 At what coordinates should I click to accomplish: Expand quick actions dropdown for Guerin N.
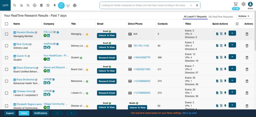232,57
